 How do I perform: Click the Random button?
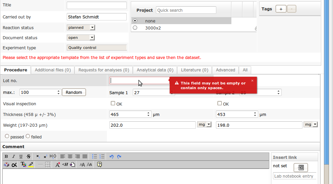[x=74, y=92]
